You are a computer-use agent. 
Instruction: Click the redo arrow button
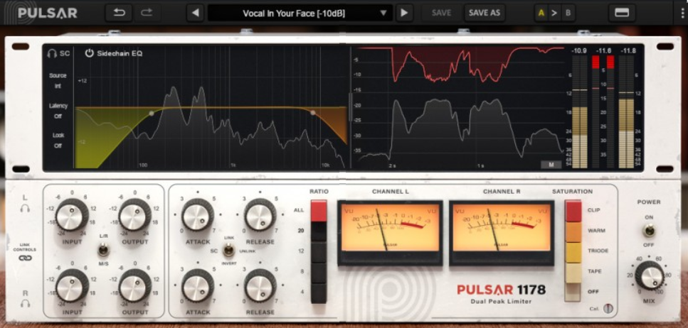[x=147, y=13]
